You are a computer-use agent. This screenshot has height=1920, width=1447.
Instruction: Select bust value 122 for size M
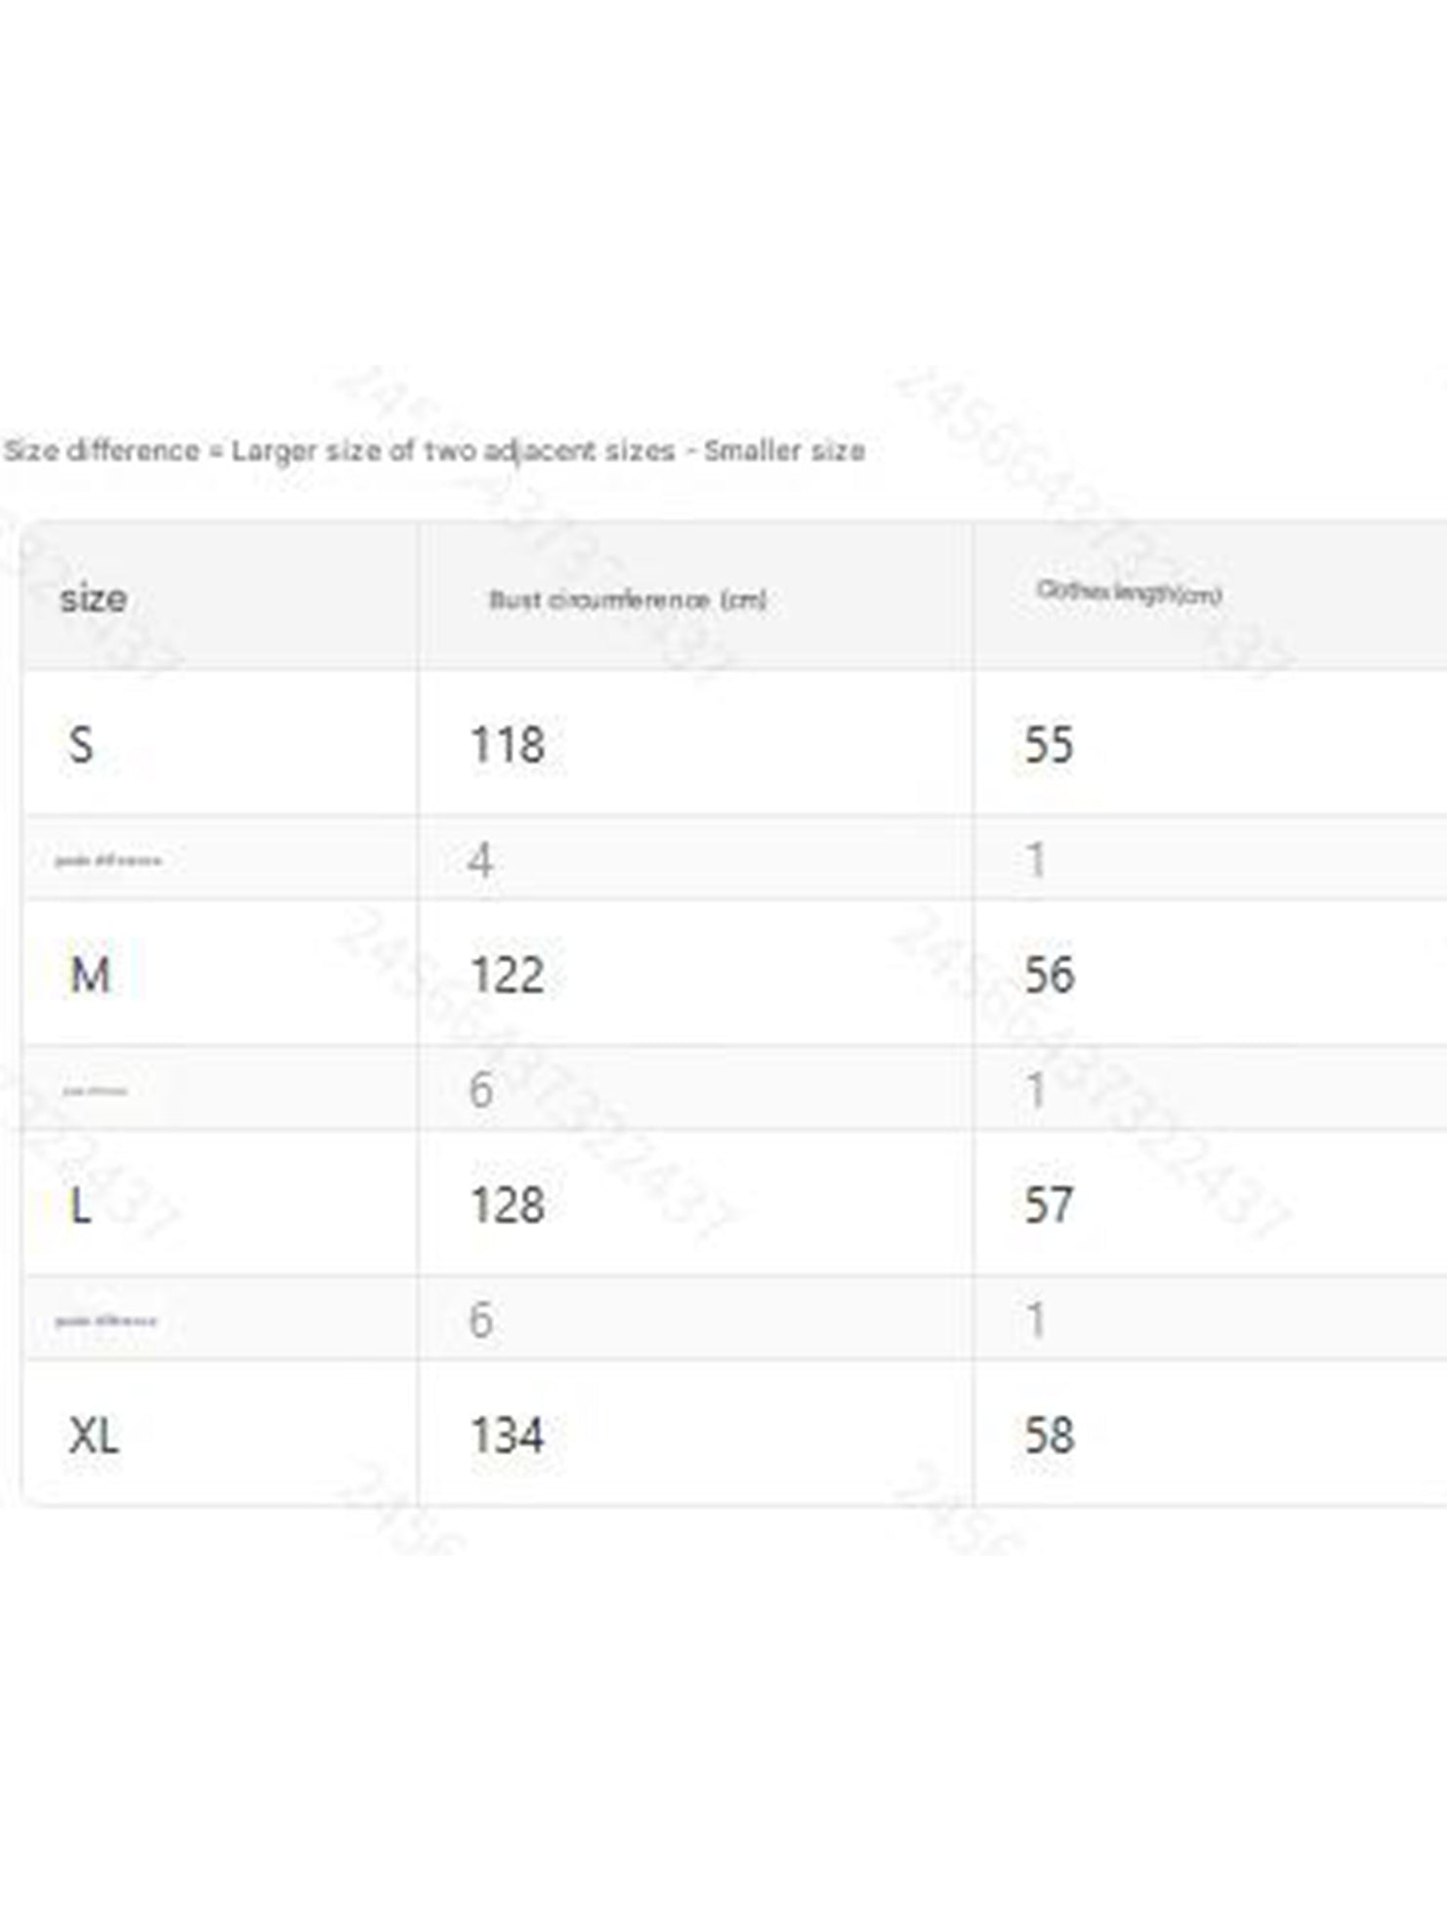(507, 975)
